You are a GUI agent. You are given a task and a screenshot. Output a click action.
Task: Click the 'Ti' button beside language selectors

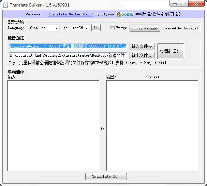[96, 28]
